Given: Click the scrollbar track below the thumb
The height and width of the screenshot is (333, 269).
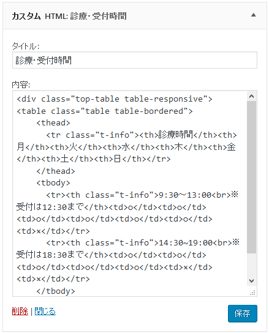Looking at the screenshot, I should [x=252, y=264].
